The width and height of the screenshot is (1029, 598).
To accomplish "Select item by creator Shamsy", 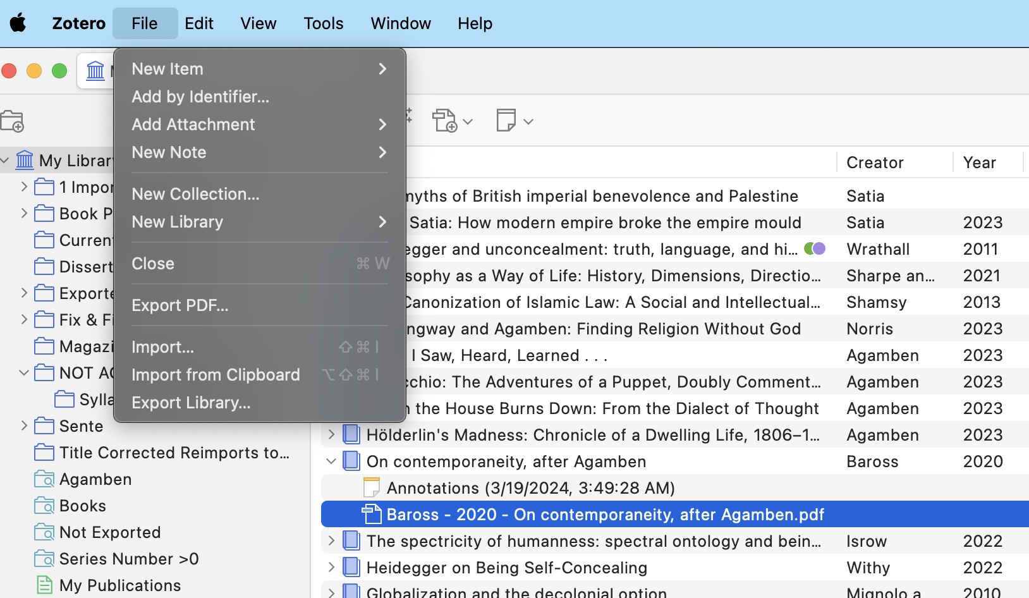I will point(877,302).
